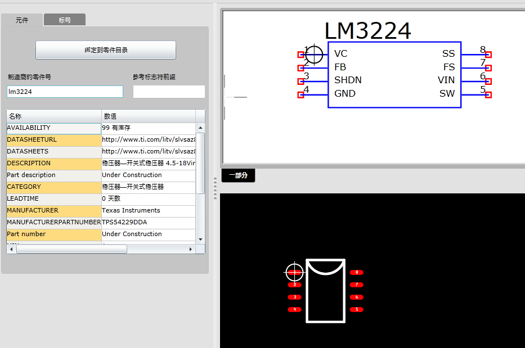This screenshot has width=525, height=348.
Task: Select the VIN pin label
Action: [x=446, y=80]
